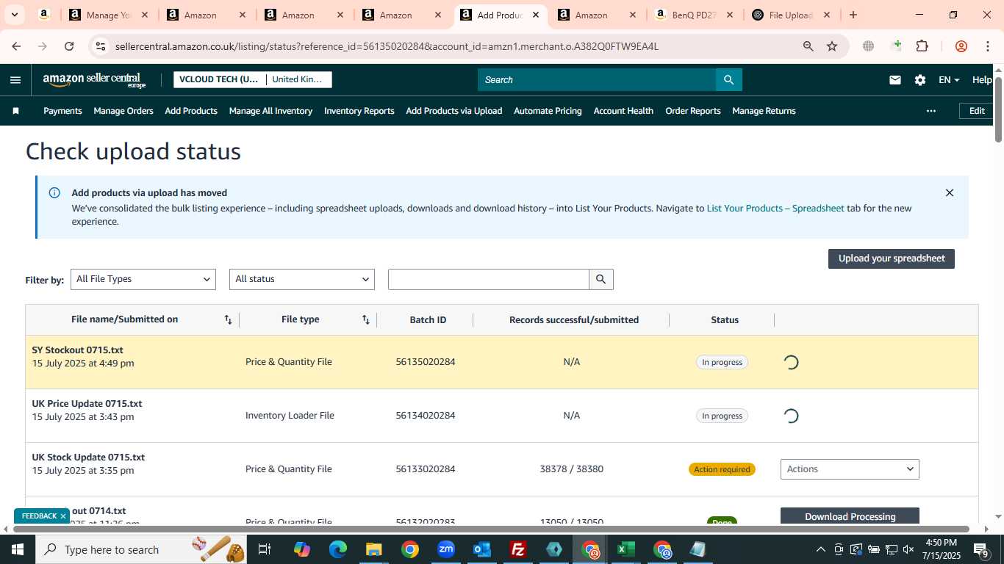Open Add Products menu item

click(x=191, y=111)
